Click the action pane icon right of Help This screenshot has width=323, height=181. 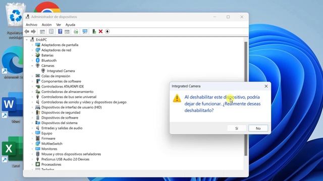tap(67, 31)
